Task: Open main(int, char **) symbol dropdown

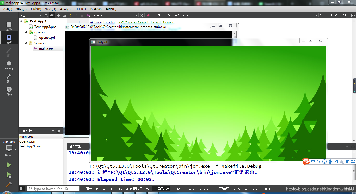Action: (x=232, y=15)
